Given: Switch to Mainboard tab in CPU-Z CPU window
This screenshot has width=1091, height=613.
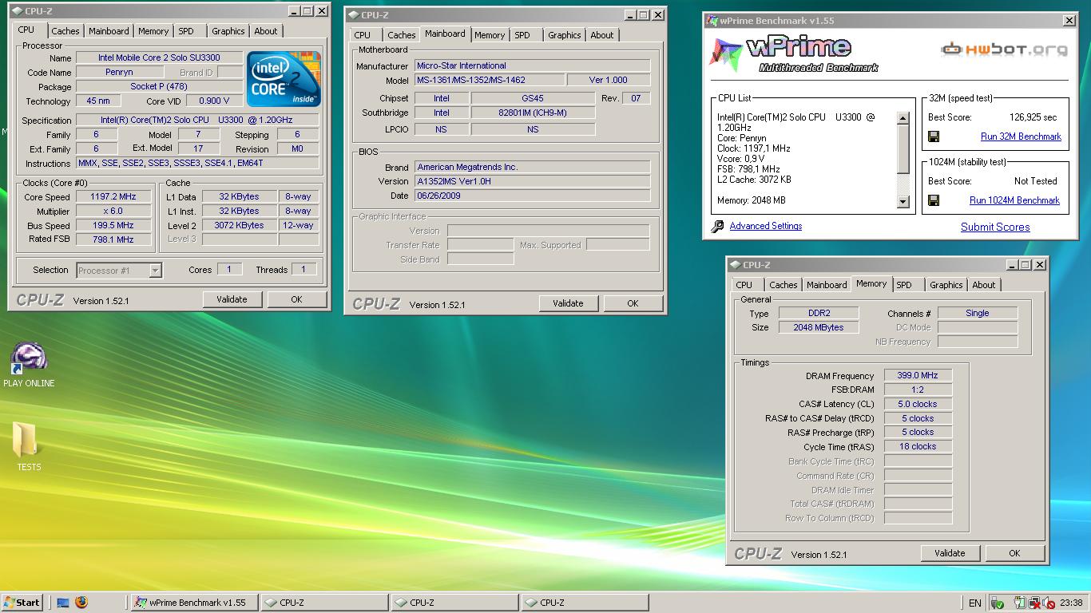Looking at the screenshot, I should (109, 31).
